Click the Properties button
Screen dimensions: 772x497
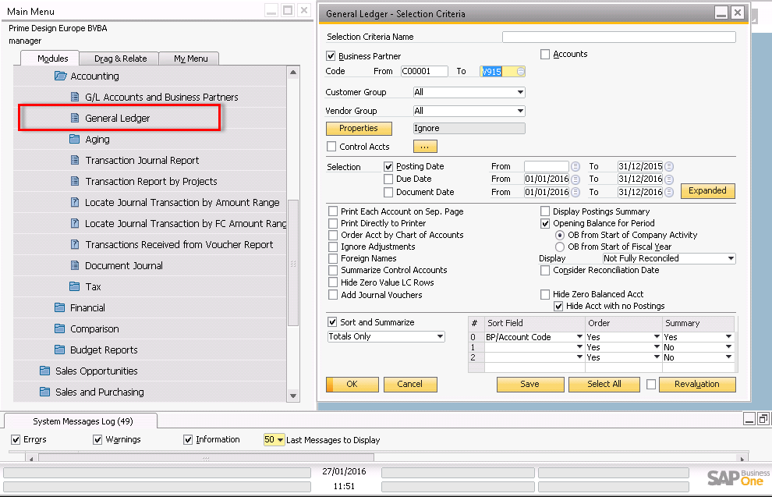[x=359, y=128]
